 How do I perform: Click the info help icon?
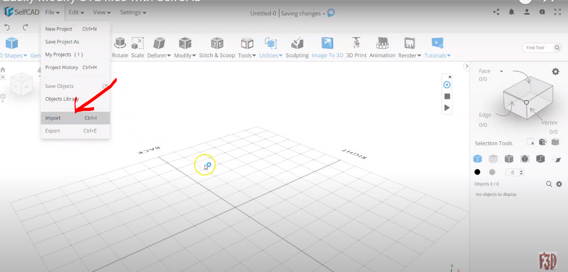click(x=542, y=12)
